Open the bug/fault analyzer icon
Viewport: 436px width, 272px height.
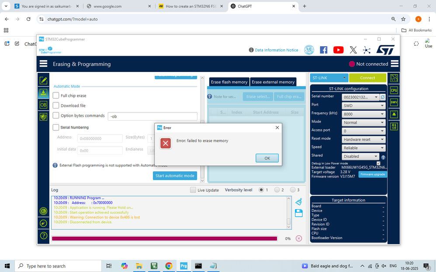pyautogui.click(x=394, y=114)
